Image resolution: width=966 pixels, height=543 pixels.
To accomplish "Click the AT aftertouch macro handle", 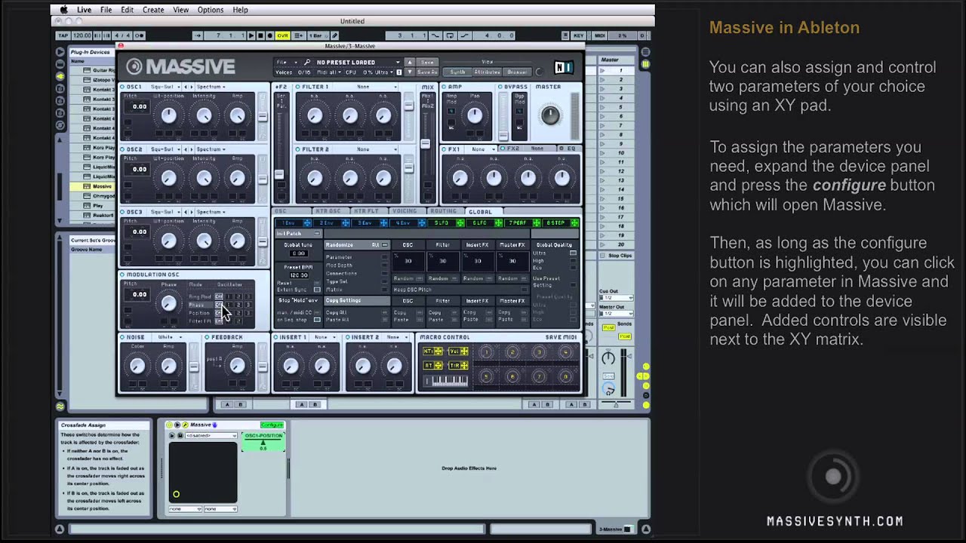I will click(438, 366).
